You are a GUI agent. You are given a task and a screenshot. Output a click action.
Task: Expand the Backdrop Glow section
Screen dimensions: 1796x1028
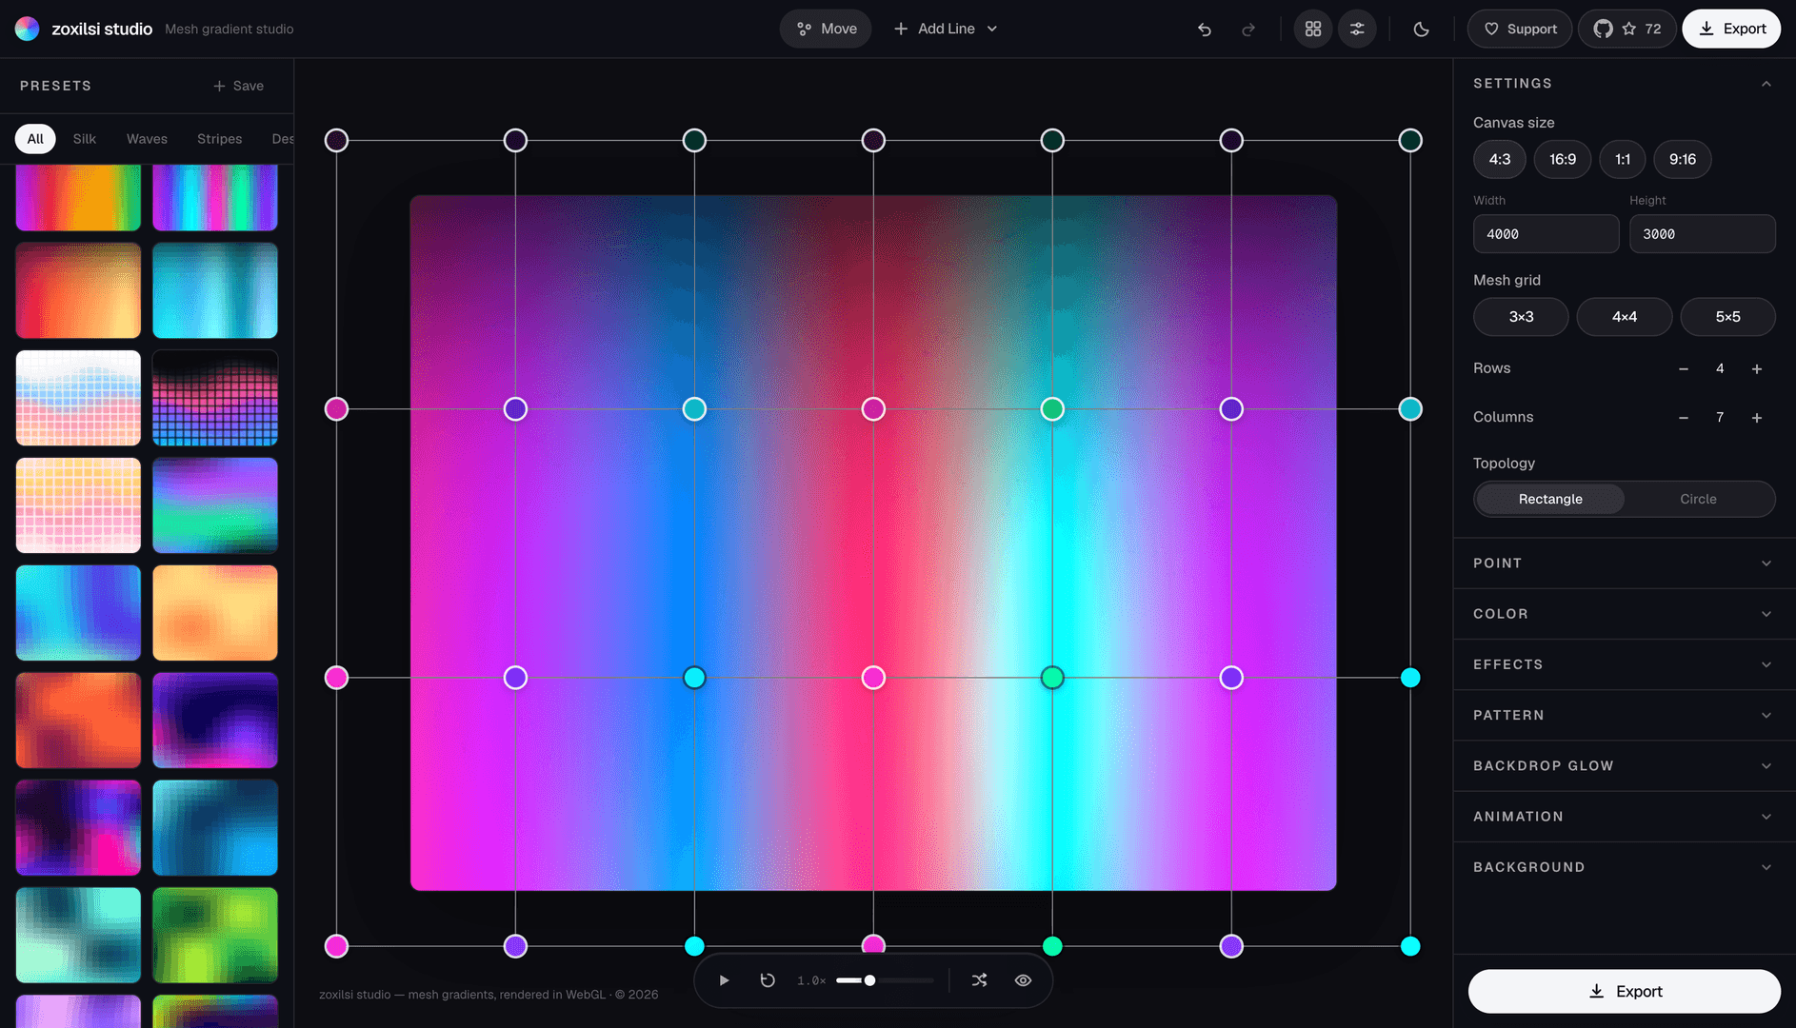coord(1623,766)
